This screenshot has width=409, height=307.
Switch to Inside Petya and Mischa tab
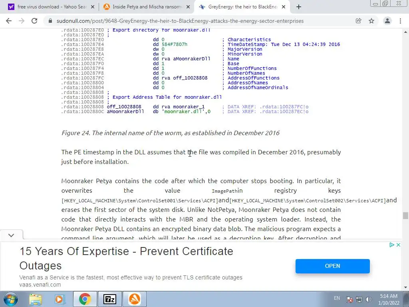pyautogui.click(x=147, y=7)
